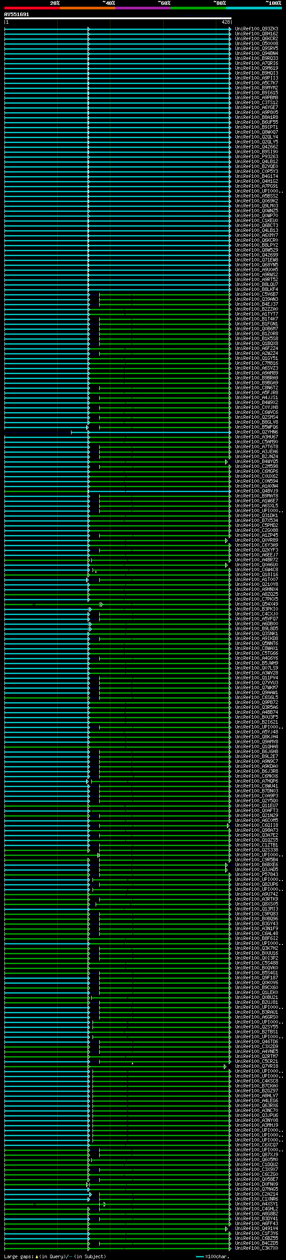
Task: Select hit label UniRef100_Q9F187
Action: click(257, 978)
